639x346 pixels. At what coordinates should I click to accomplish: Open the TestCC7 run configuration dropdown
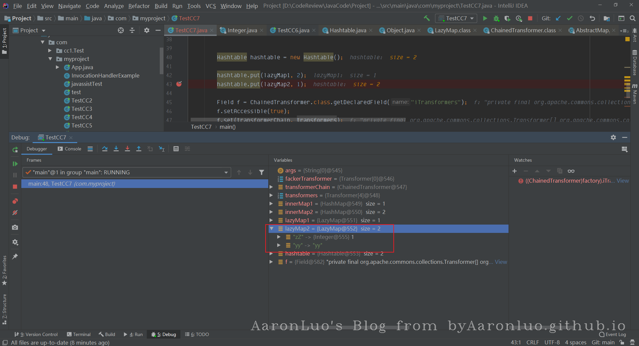[456, 18]
